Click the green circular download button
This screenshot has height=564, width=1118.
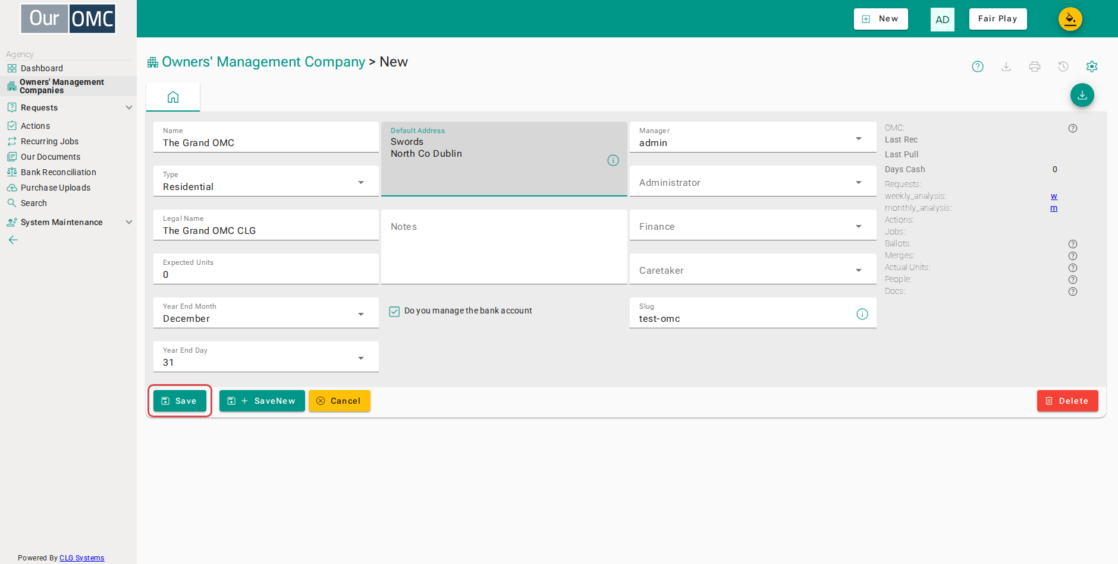(x=1082, y=95)
